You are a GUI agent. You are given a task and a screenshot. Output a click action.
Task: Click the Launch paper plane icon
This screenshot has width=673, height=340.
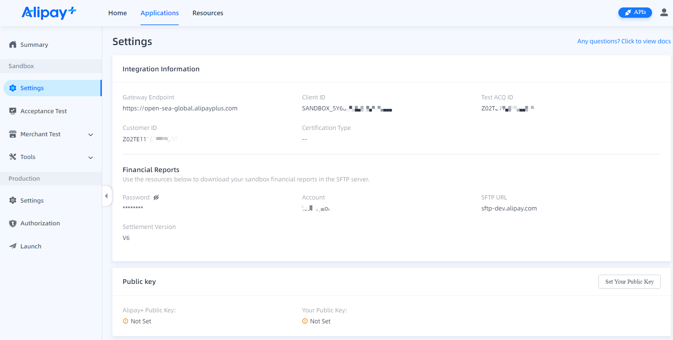13,246
